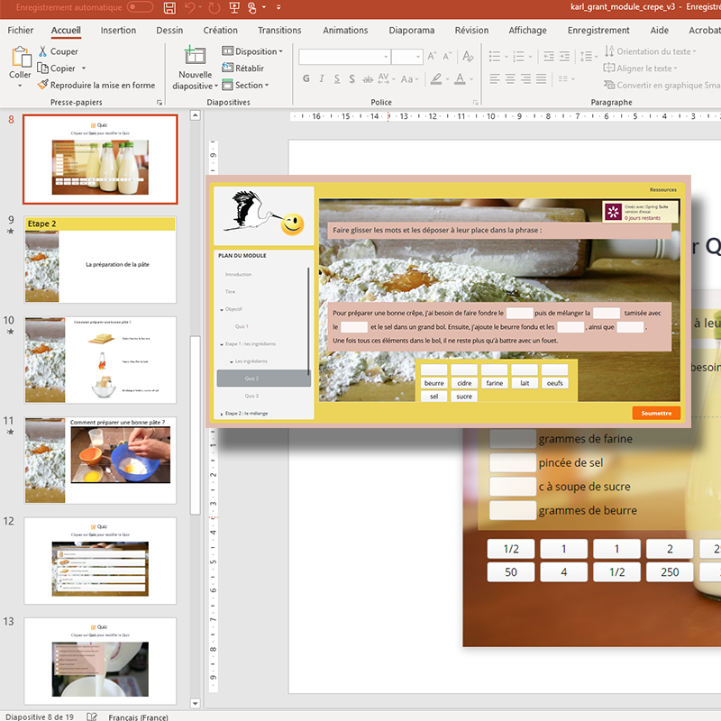
Task: Click the text highlight color button
Action: click(x=436, y=79)
